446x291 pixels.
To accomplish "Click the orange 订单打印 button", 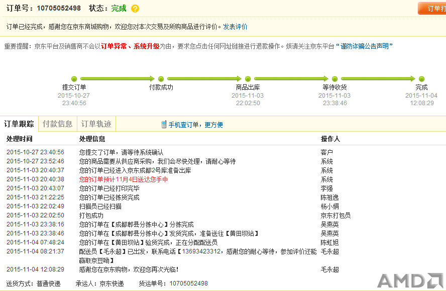I will coord(432,8).
